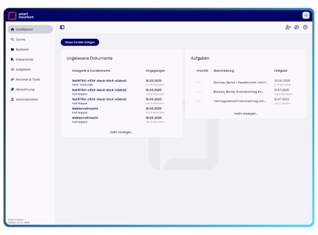
Task: Open task Baloise, Bernd | Gesellschaft: HALLE
Action: pos(240,83)
